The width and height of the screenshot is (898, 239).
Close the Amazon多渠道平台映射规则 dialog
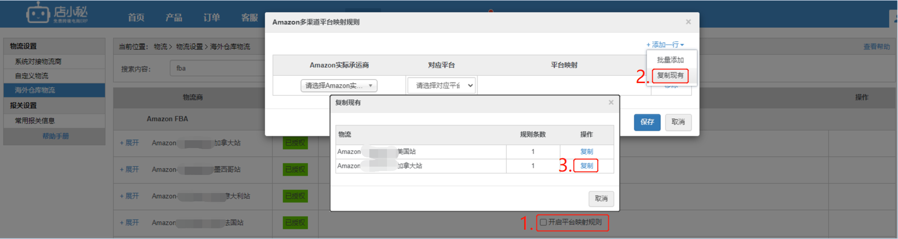pos(688,22)
